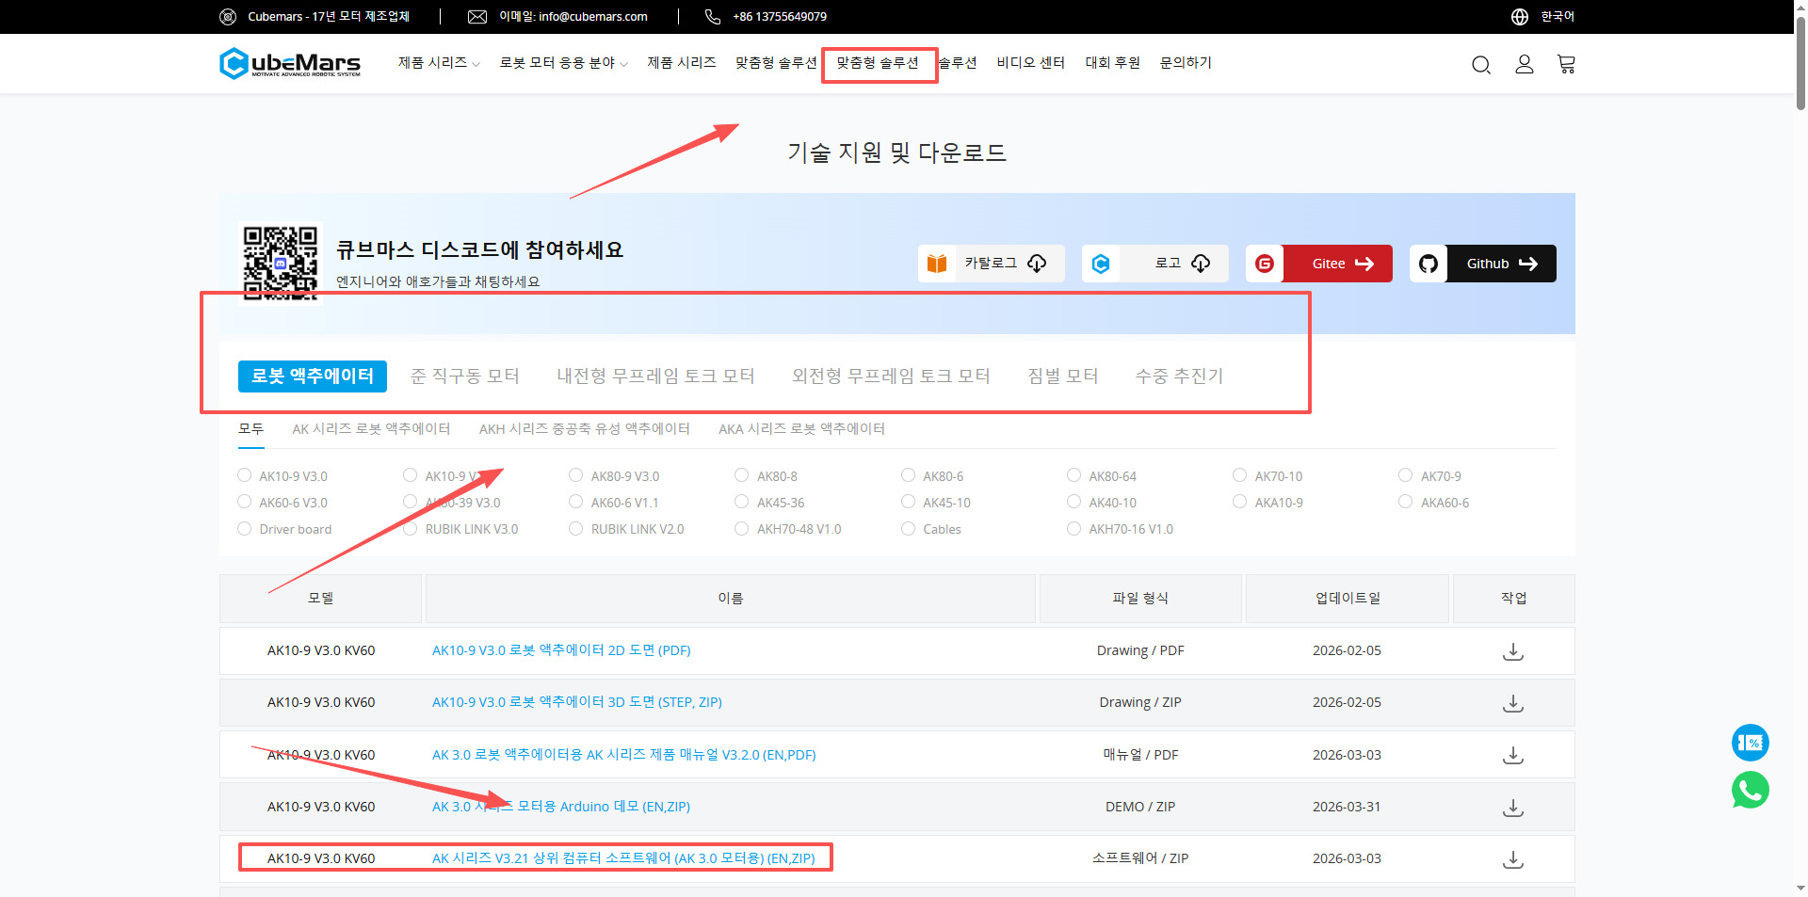This screenshot has height=897, width=1808.
Task: Open the shopping cart icon
Action: (x=1566, y=64)
